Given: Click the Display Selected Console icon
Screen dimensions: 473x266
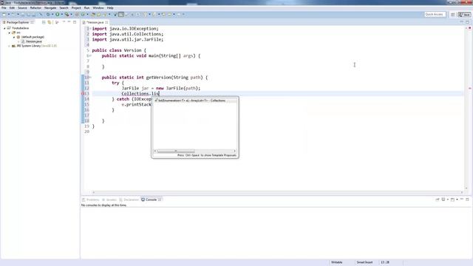Looking at the screenshot, I should click(x=443, y=199).
